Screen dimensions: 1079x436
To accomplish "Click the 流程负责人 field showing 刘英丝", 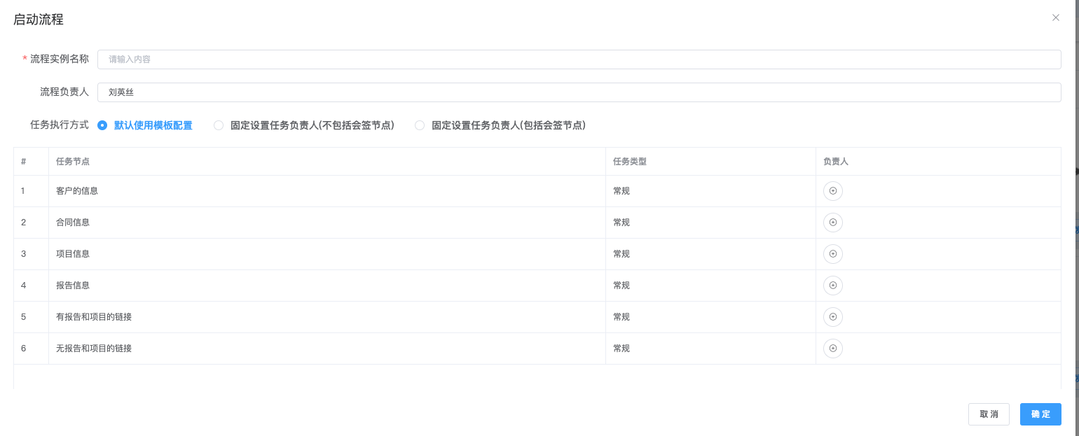I will tap(579, 92).
